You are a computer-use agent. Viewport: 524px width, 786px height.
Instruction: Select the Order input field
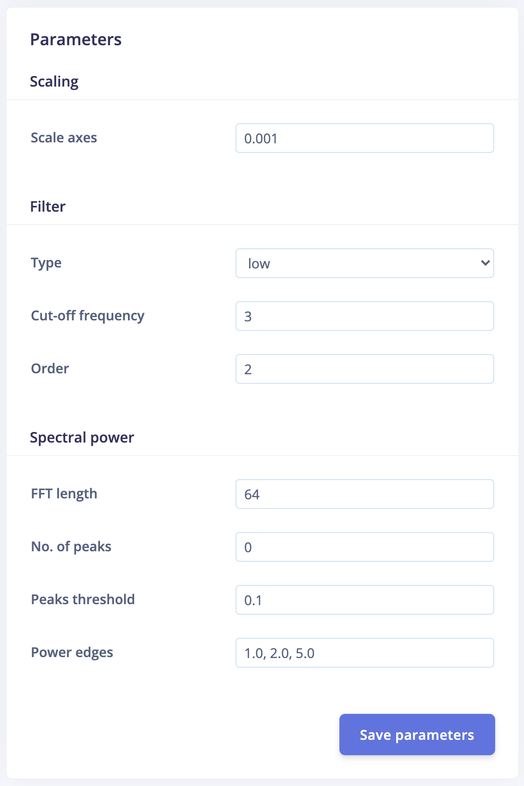pos(364,369)
